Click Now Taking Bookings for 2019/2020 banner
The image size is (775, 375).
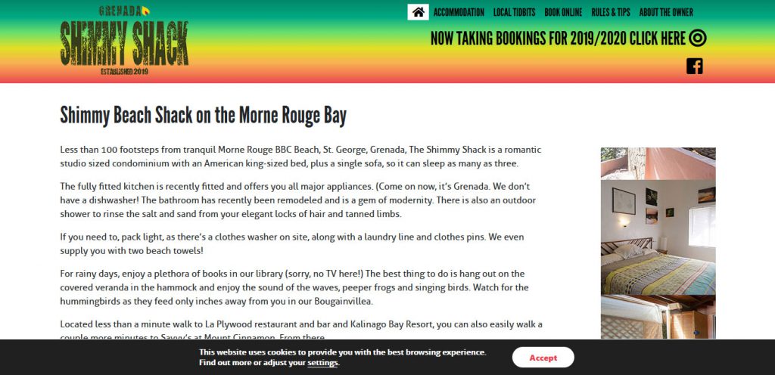click(558, 38)
